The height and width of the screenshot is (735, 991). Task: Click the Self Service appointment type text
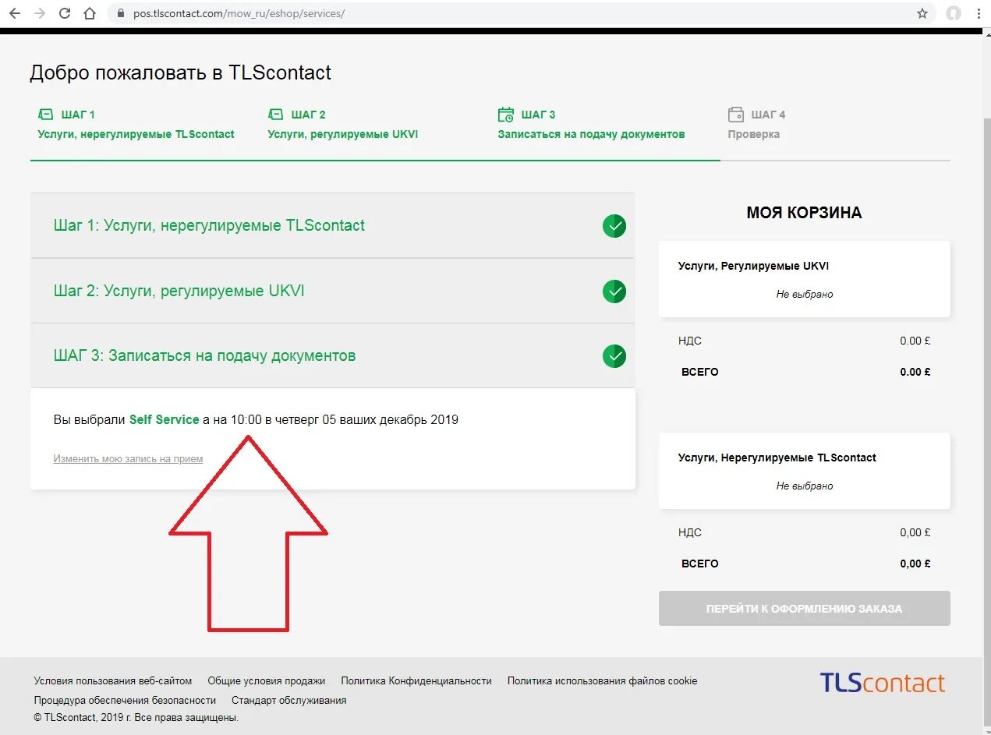164,419
